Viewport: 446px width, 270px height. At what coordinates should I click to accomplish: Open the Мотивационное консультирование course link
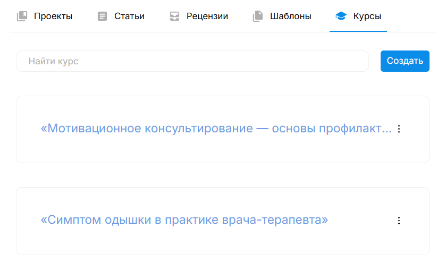[x=216, y=129]
